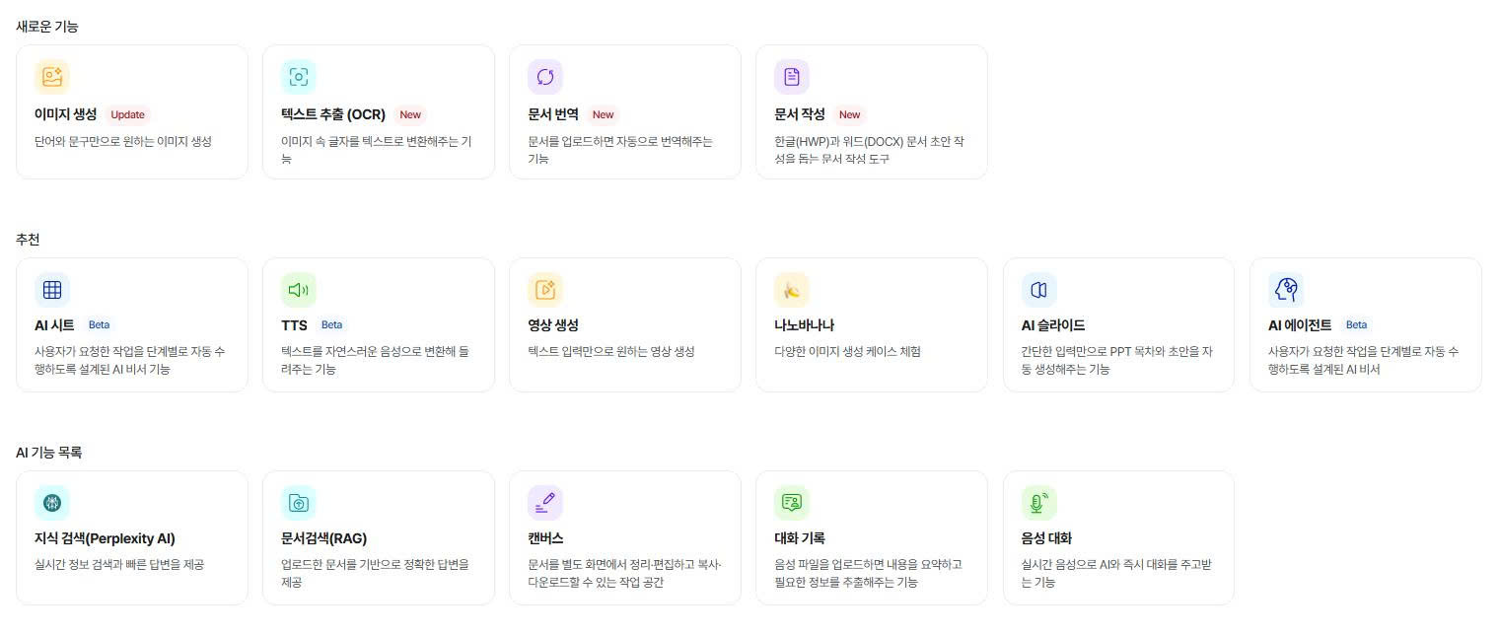Open the 텍스트 추출 (OCR) scan icon

pos(299,77)
